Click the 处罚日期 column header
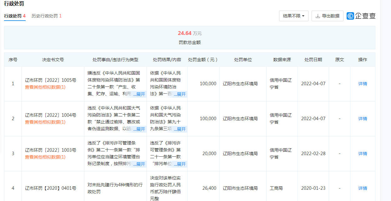This screenshot has height=201, width=391. (x=313, y=60)
